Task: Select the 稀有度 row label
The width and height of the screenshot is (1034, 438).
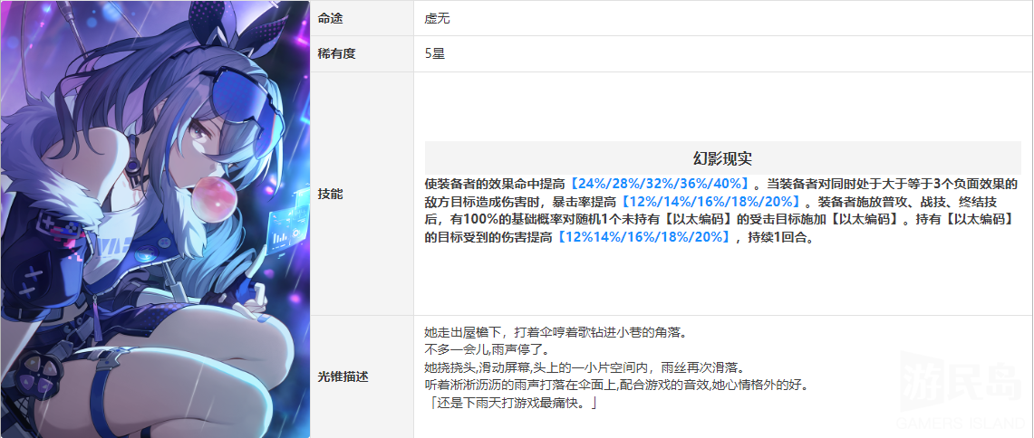Action: (337, 54)
